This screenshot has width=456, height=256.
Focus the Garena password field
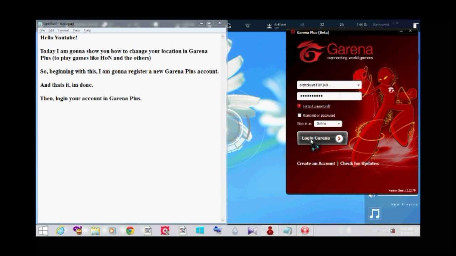329,96
